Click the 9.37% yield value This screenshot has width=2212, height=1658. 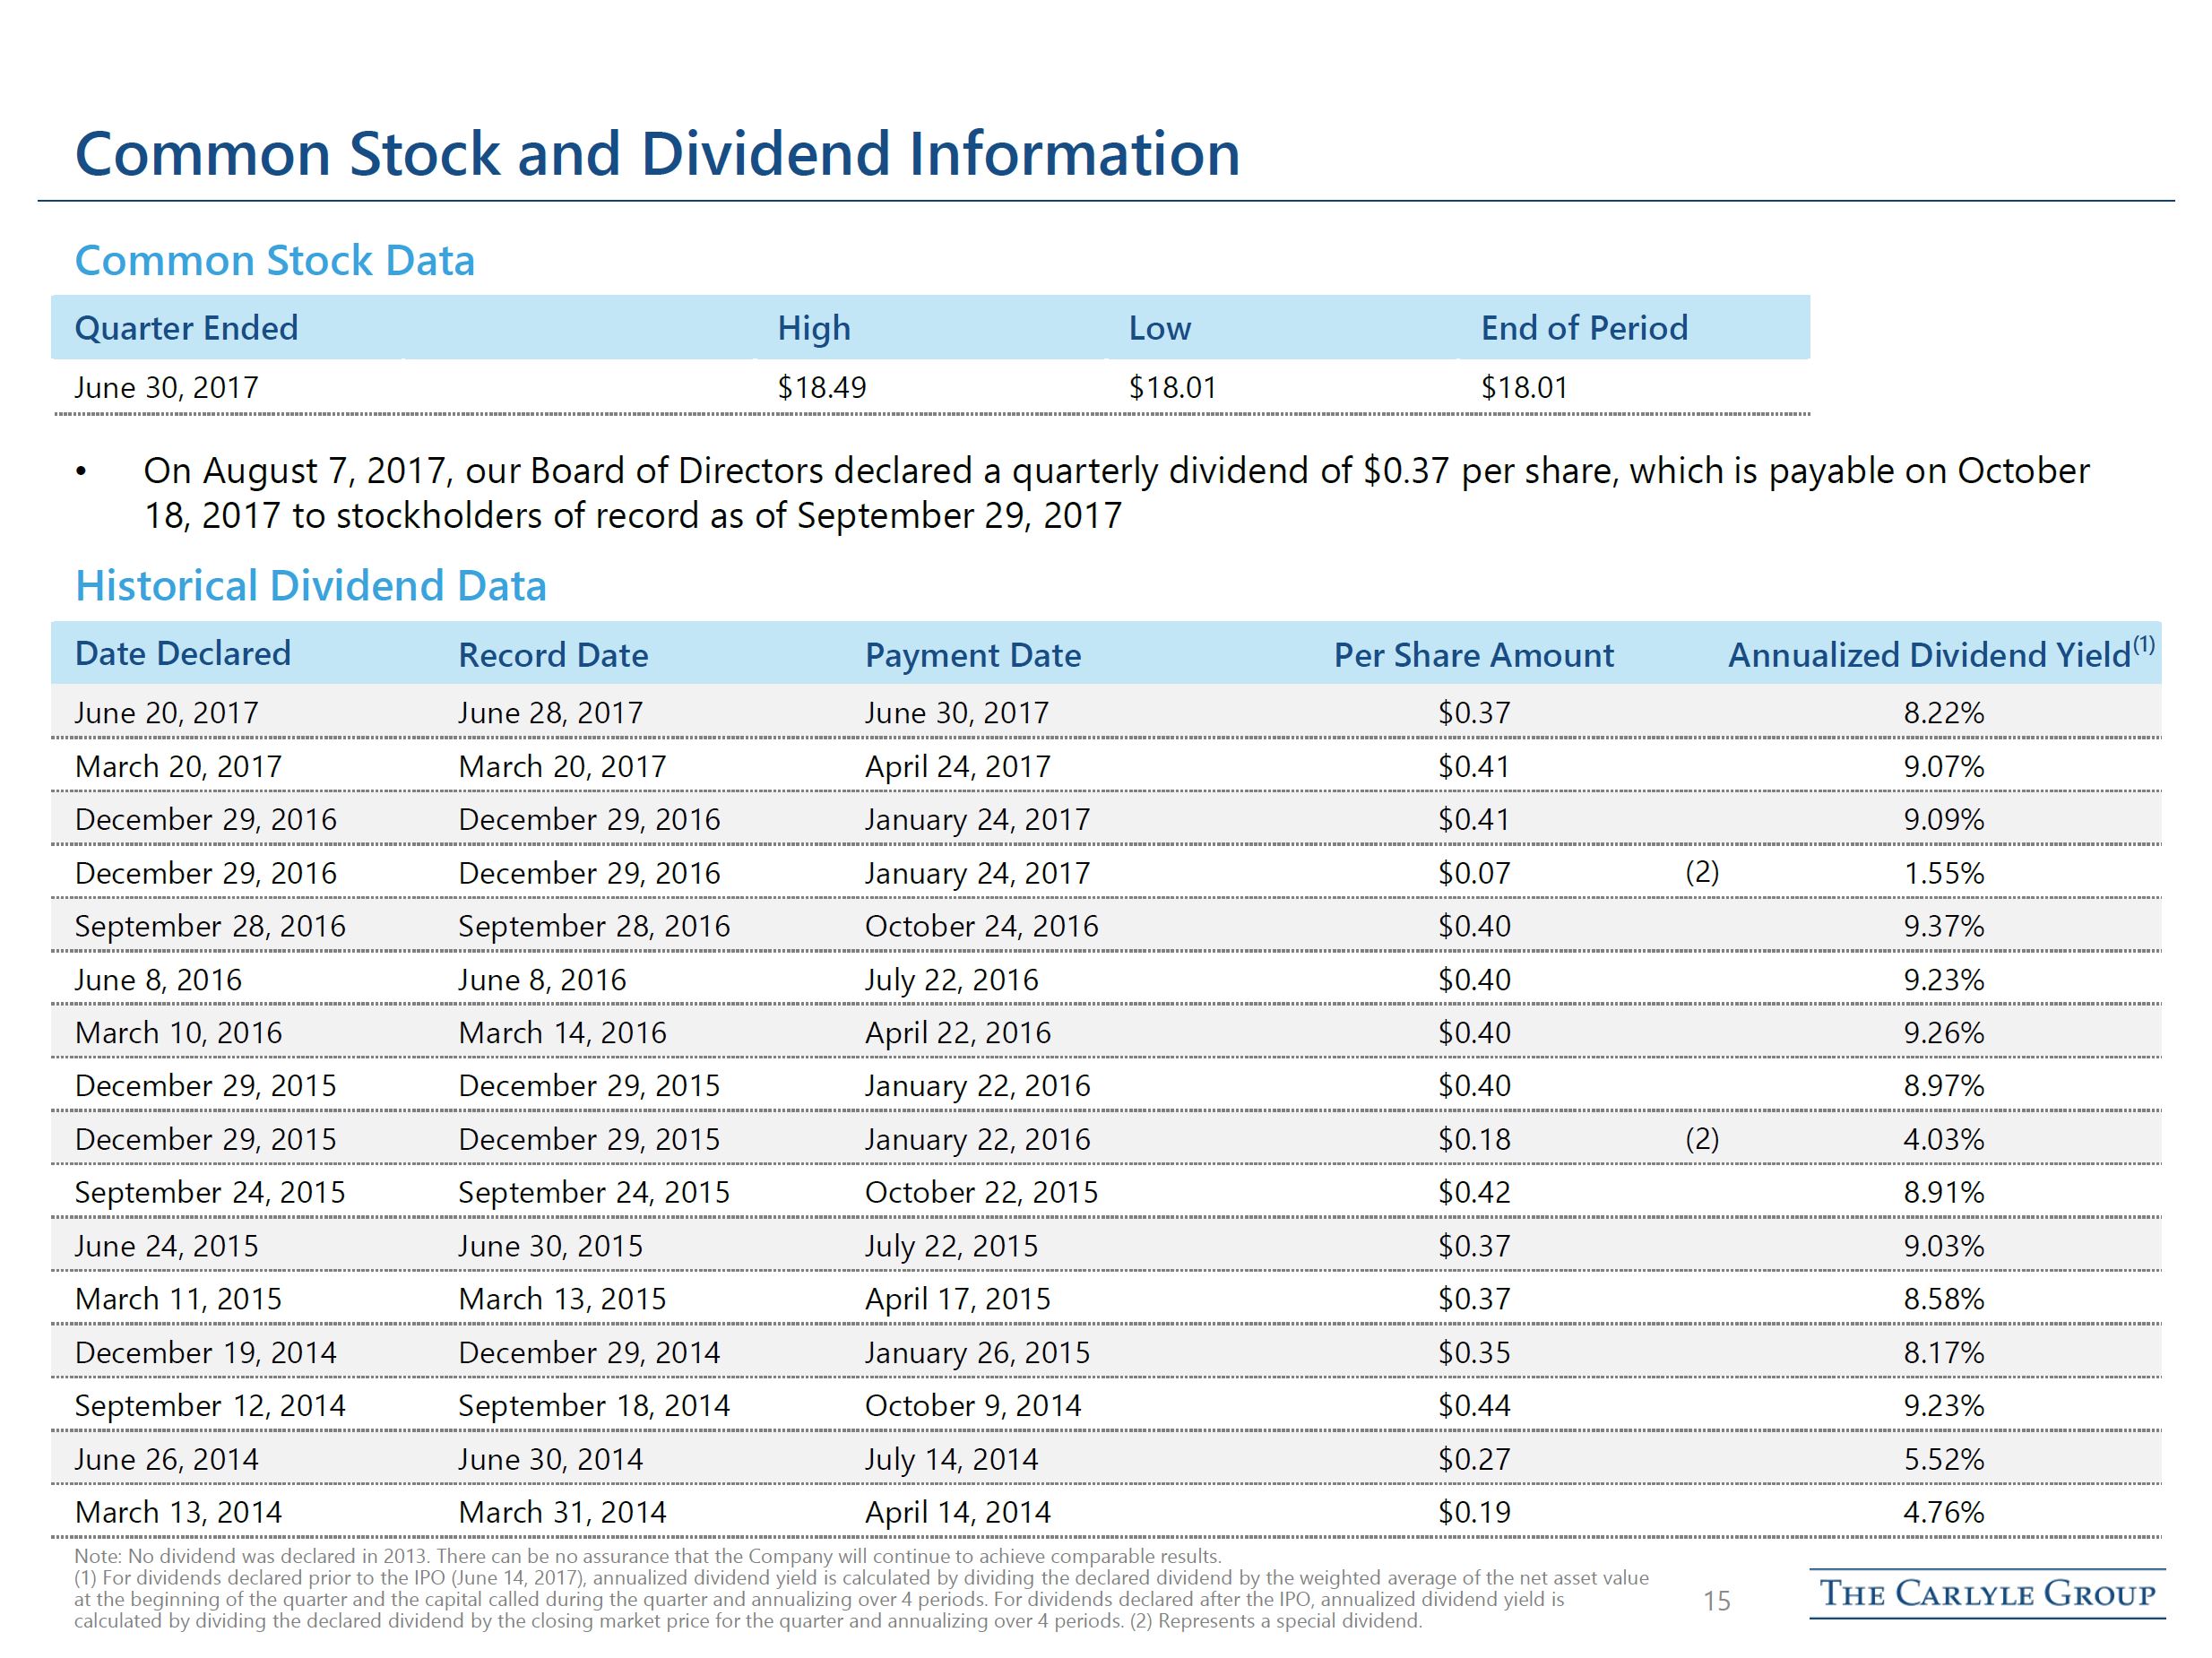1943,926
